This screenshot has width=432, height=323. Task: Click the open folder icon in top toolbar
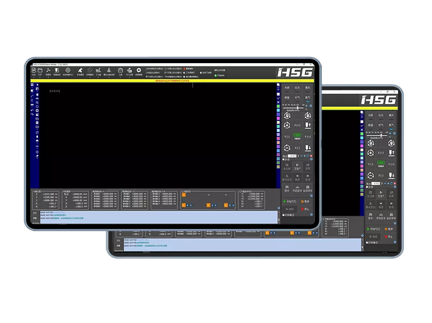tap(40, 70)
